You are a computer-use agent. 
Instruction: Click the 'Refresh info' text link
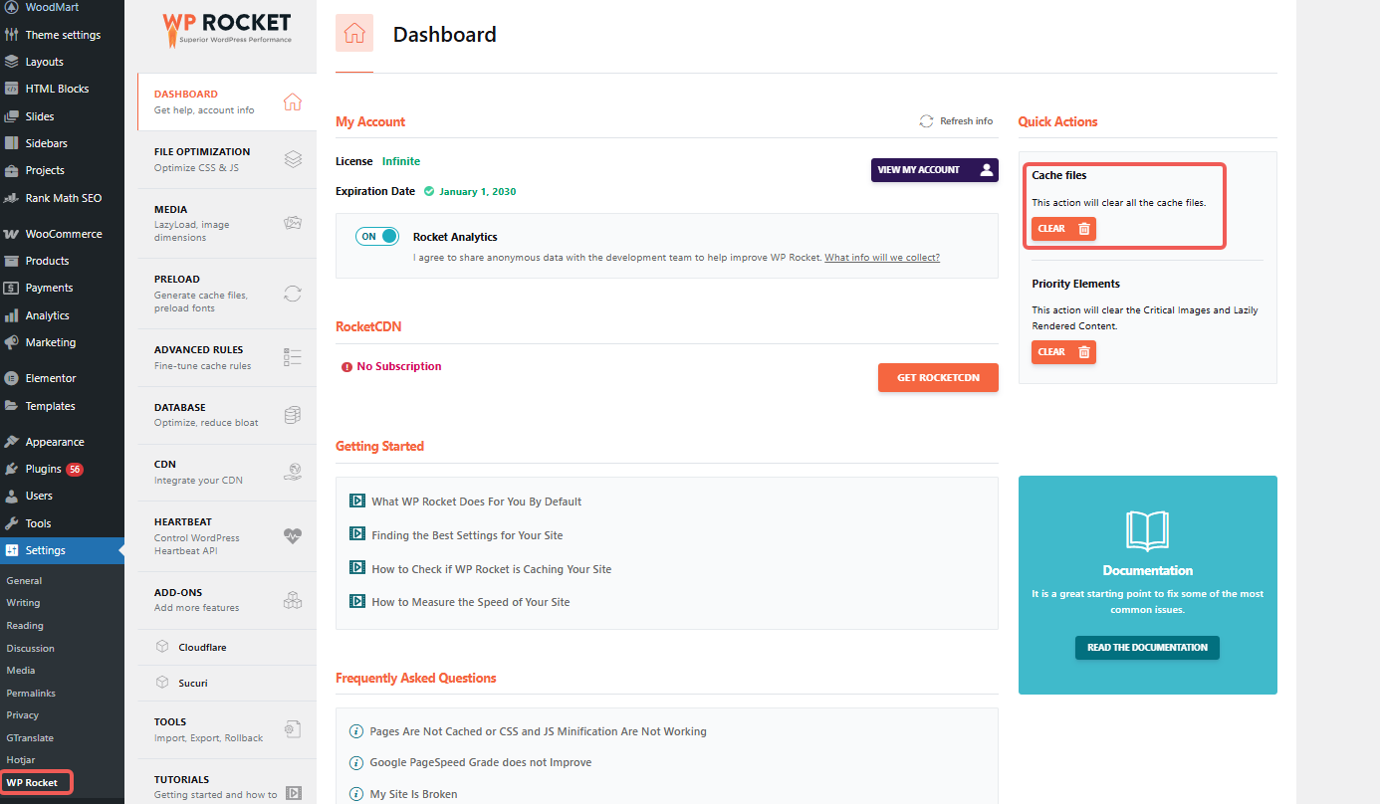967,121
